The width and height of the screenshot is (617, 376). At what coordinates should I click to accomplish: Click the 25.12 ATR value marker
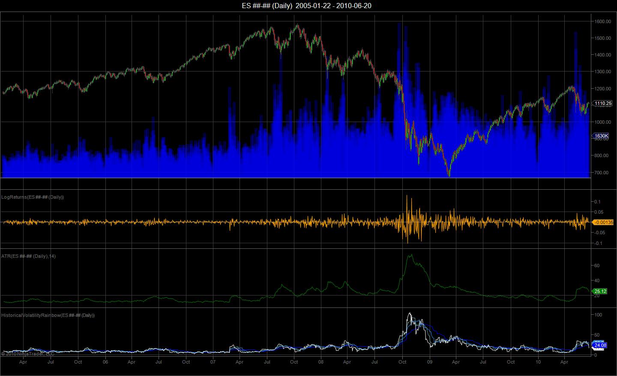tap(601, 291)
